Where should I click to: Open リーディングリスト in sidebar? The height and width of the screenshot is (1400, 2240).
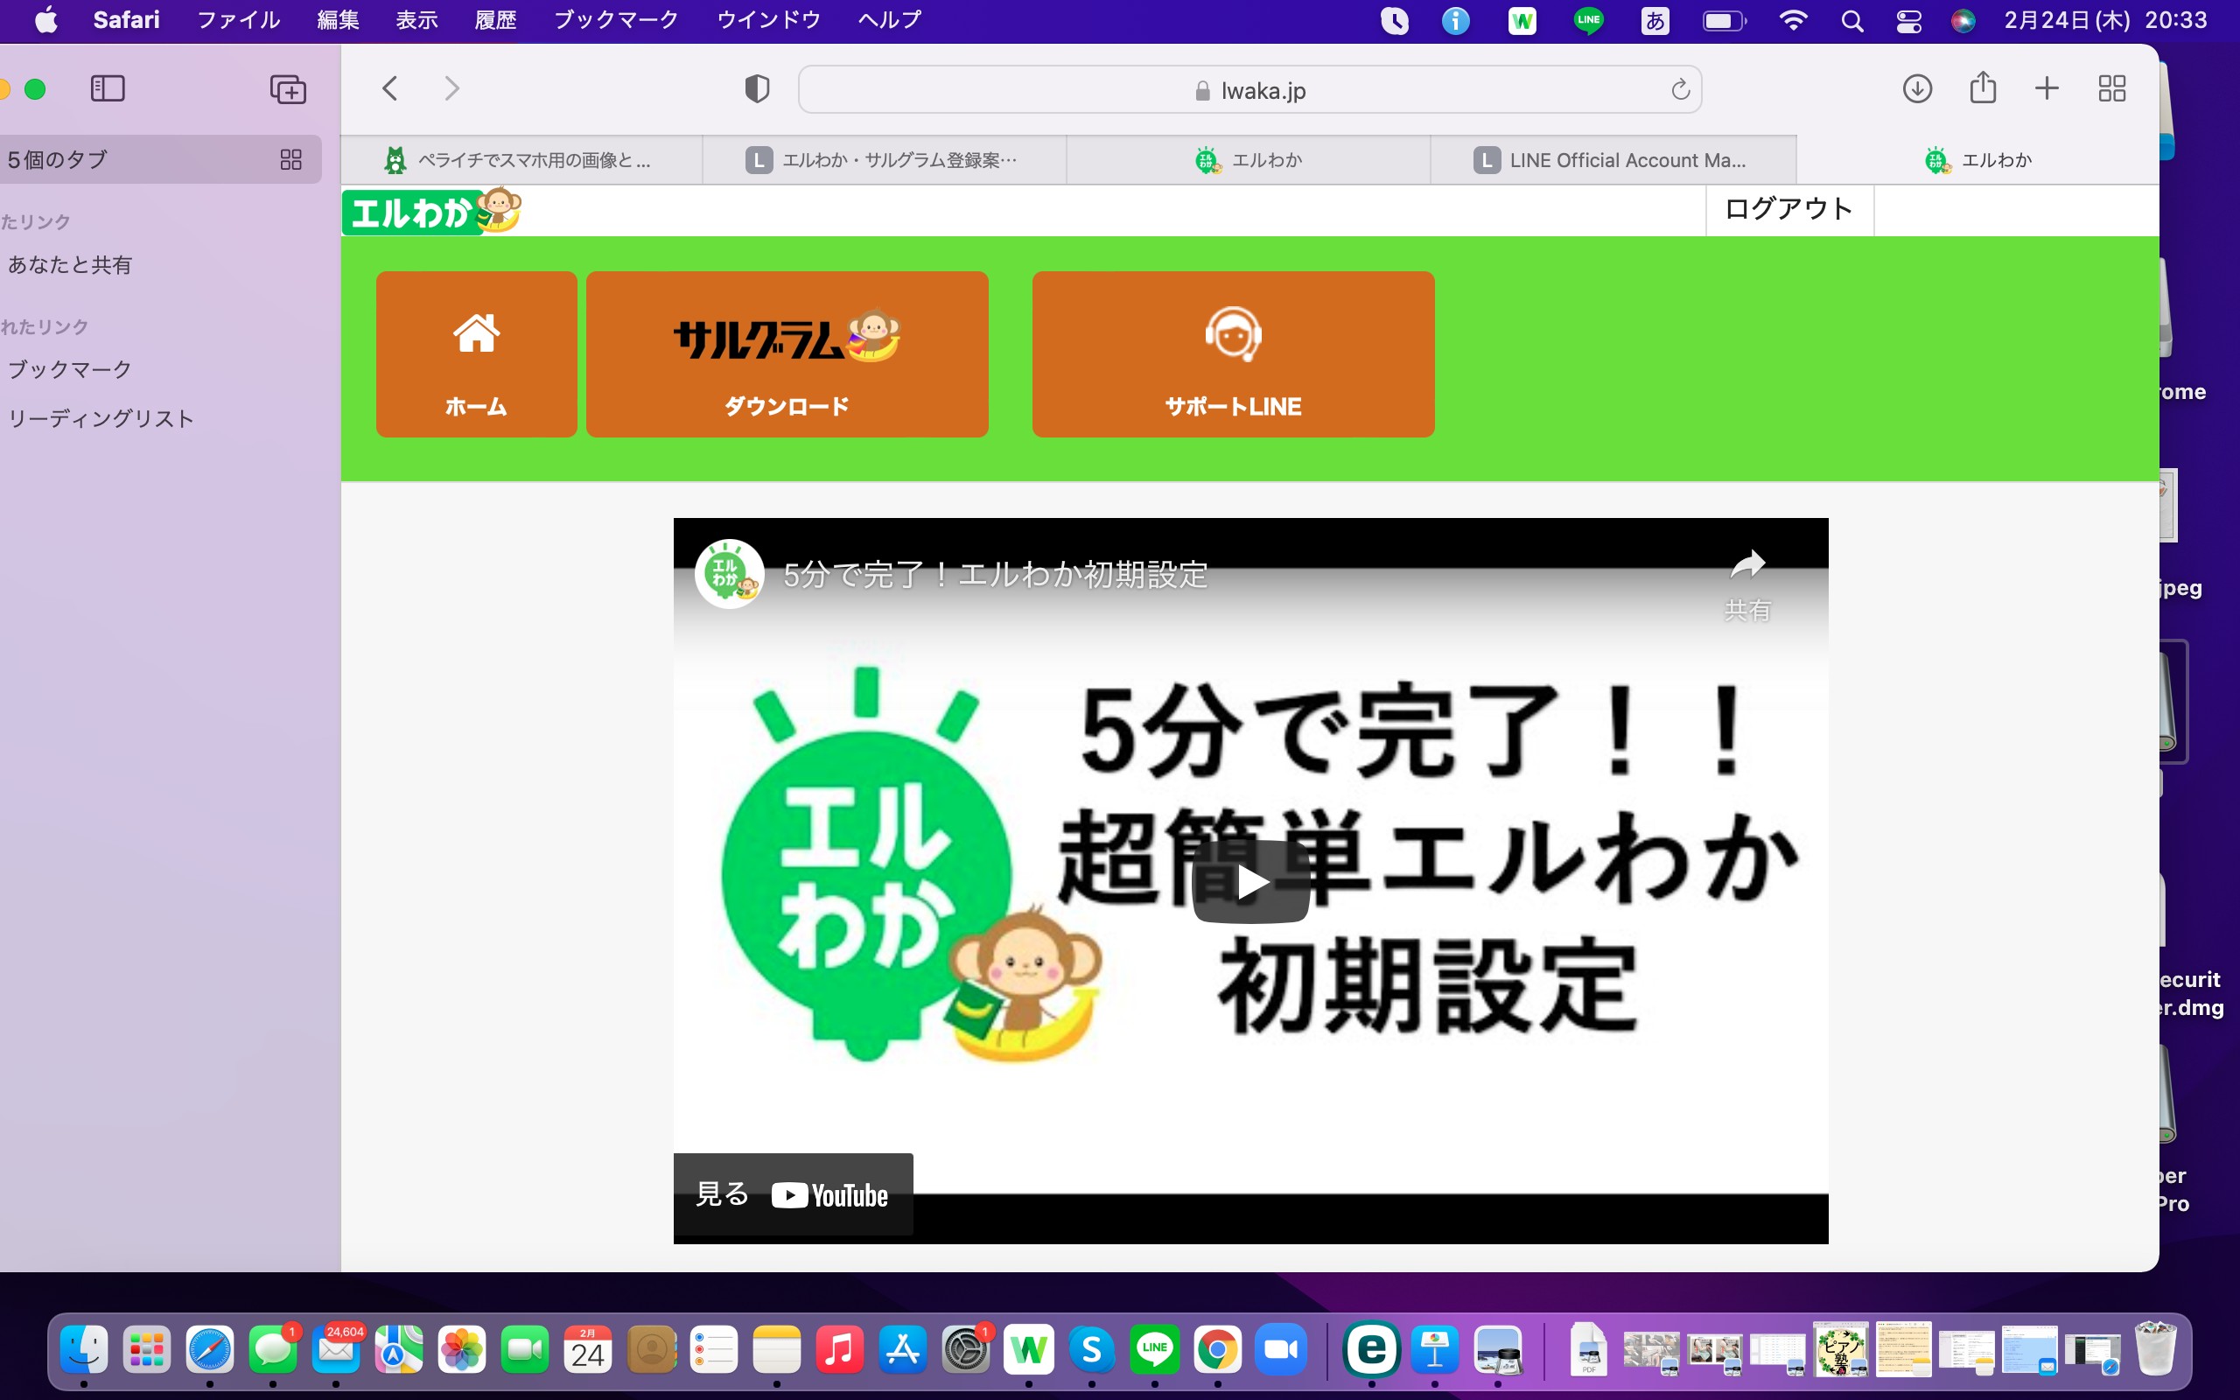click(101, 418)
